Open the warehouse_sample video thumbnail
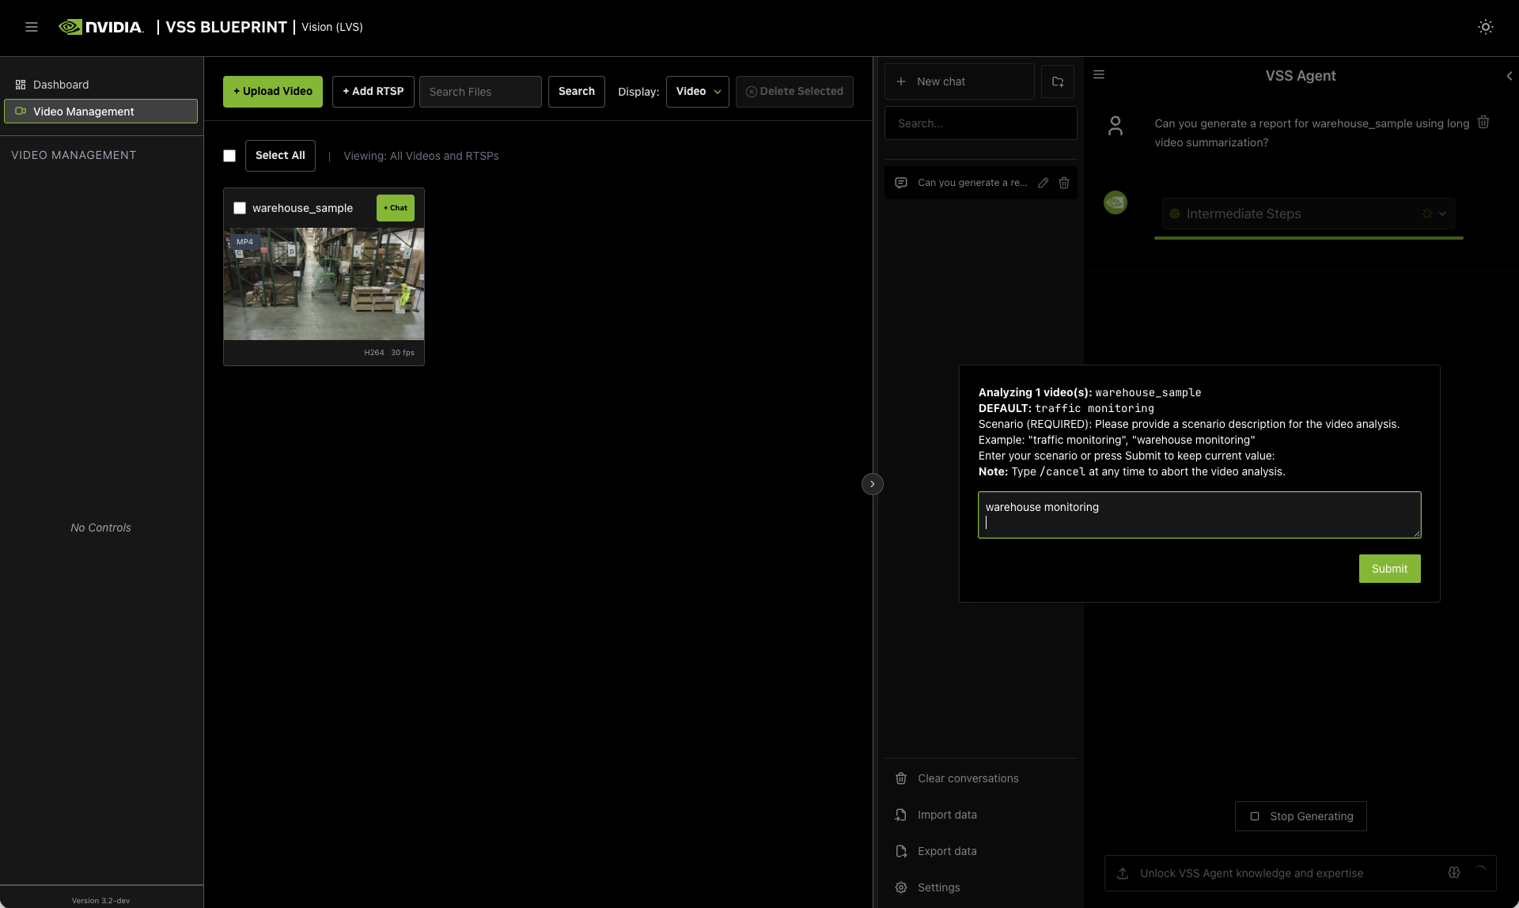Screen dimensions: 1519x908 (x=324, y=284)
